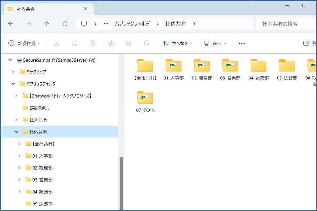Click the Cut scissors icon
The image size is (317, 211).
point(56,43)
